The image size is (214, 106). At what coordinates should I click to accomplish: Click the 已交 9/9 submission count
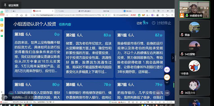tap(142, 23)
